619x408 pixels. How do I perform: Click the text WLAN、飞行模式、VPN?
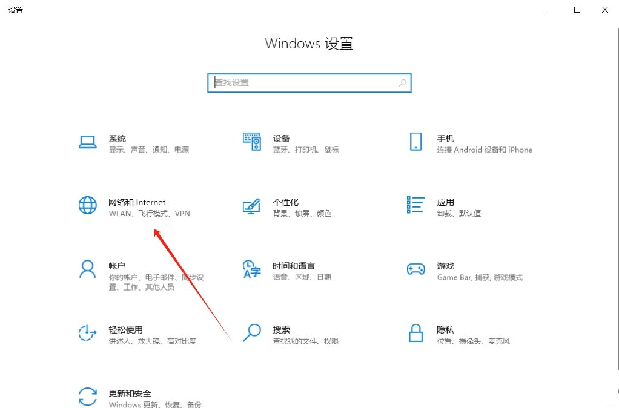point(149,214)
